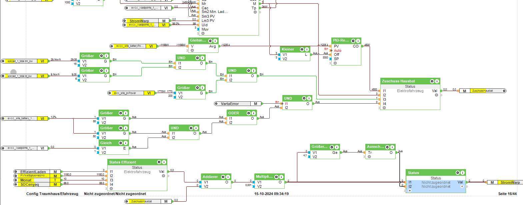Select the Monat memory flag
This screenshot has height=205, width=523.
coord(37,180)
